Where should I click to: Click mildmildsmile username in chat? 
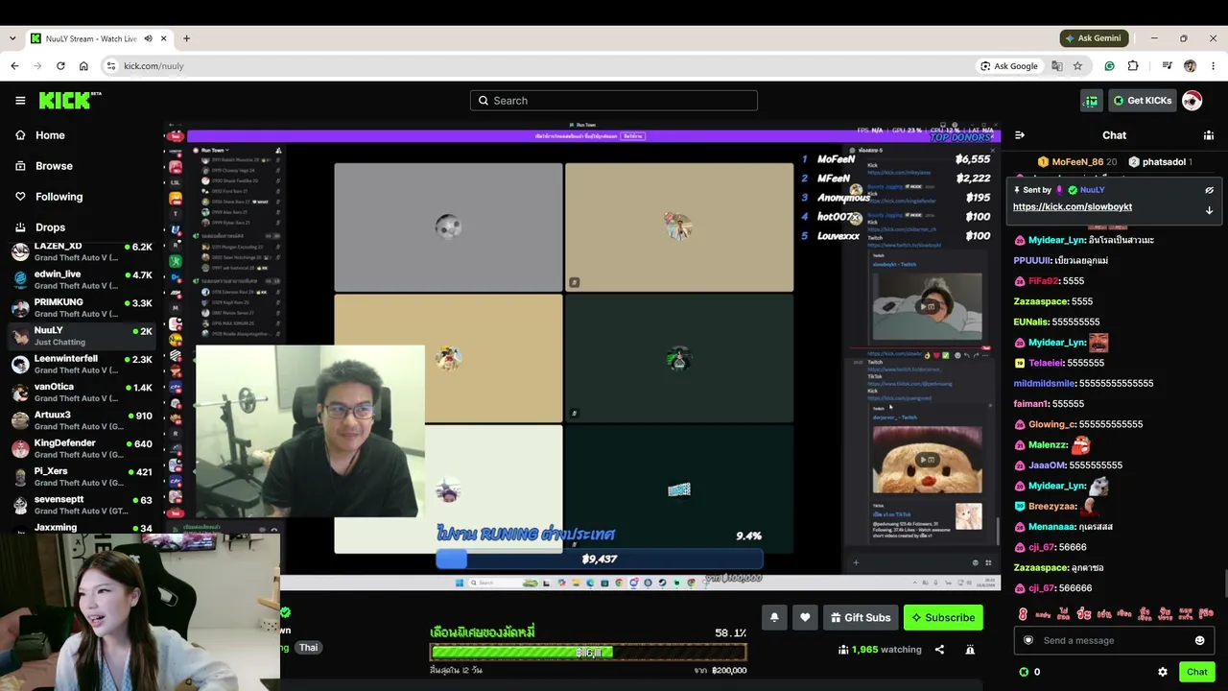click(x=1044, y=383)
